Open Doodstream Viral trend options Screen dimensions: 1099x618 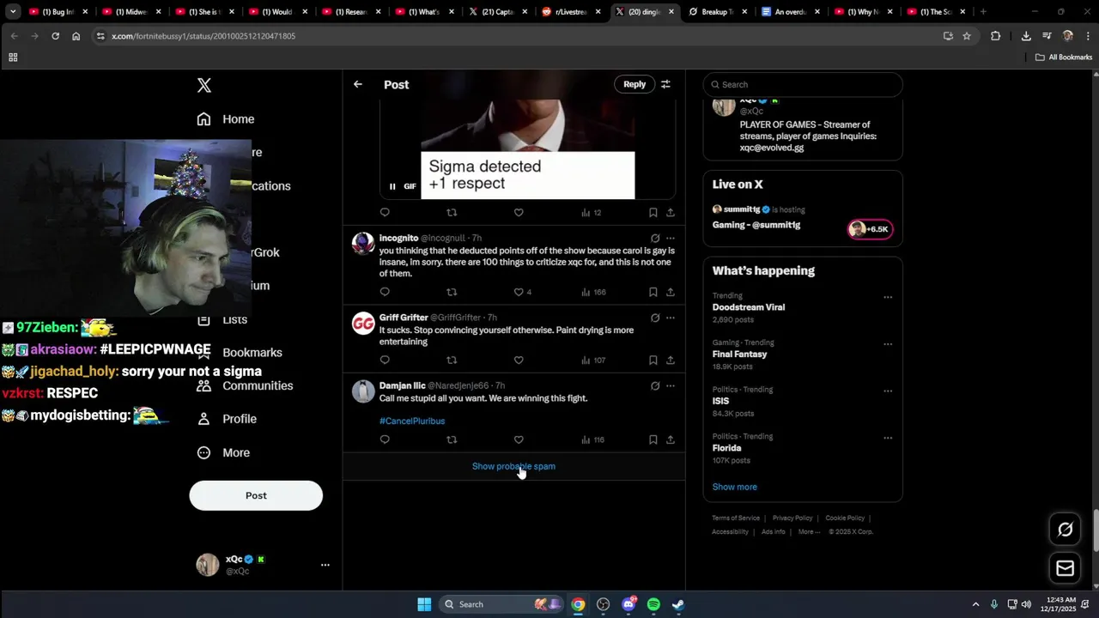point(888,298)
